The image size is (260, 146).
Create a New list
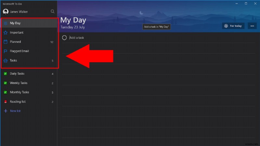[29, 111]
